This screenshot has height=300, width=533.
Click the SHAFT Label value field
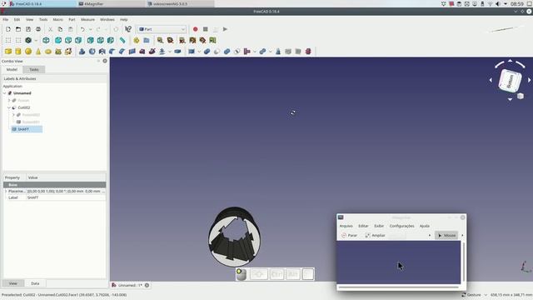click(66, 197)
